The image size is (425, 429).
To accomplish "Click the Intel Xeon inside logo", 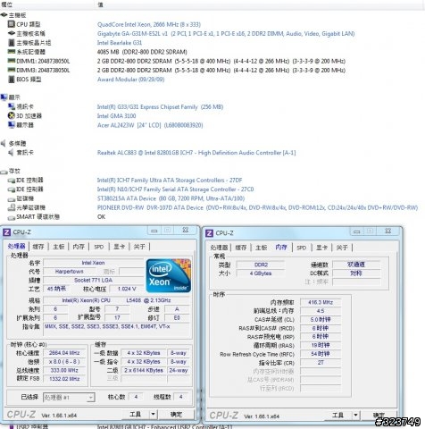I will [x=169, y=275].
